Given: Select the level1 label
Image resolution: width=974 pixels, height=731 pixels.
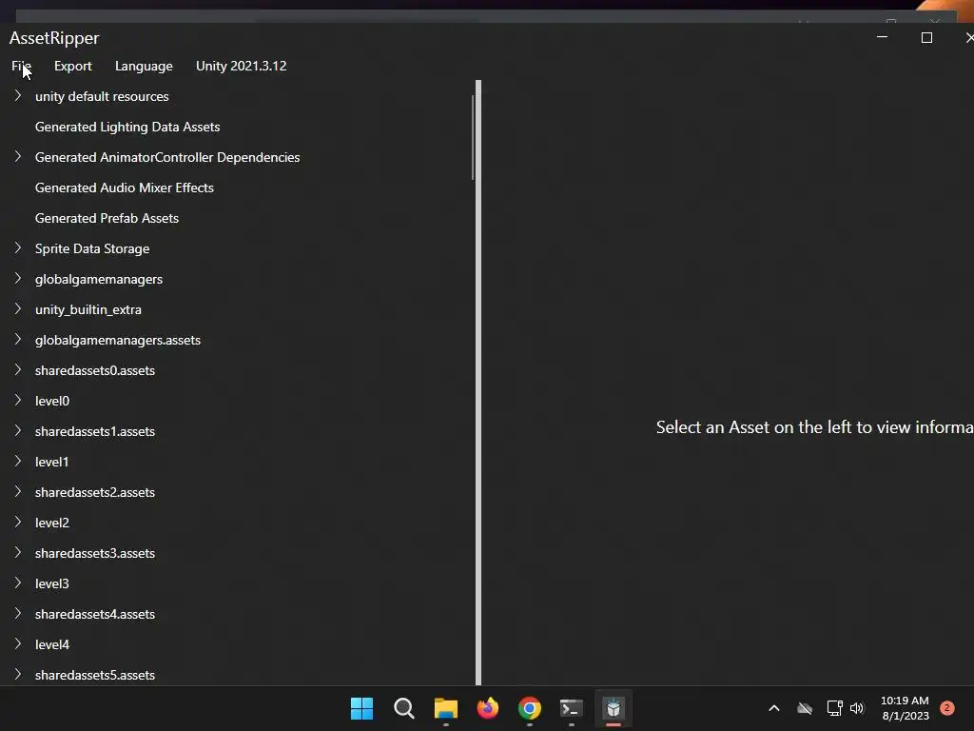Looking at the screenshot, I should [51, 462].
